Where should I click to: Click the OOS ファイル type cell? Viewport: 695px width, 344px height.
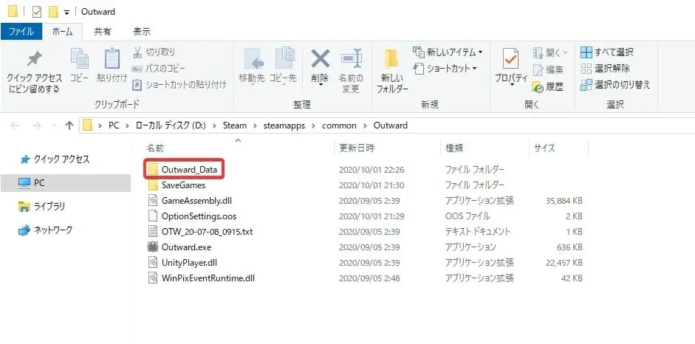pyautogui.click(x=468, y=216)
